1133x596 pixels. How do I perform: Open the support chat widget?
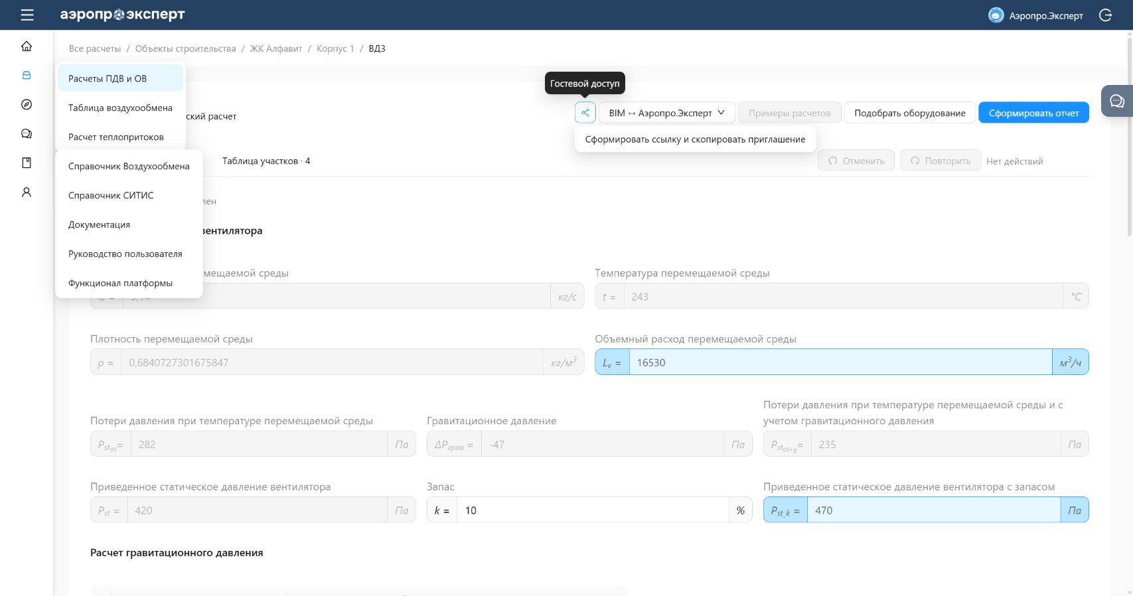tap(1117, 101)
